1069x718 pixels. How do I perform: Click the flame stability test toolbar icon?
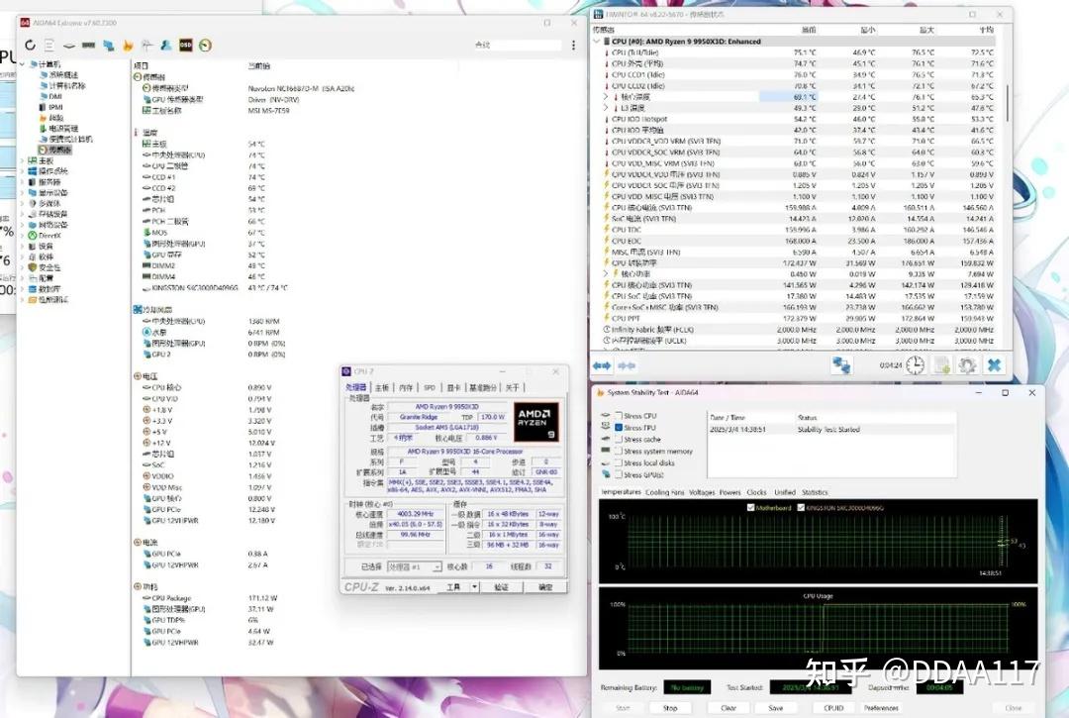coord(128,45)
